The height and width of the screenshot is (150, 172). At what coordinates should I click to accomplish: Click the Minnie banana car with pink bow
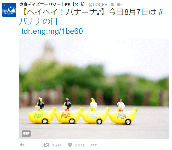(x=69, y=111)
